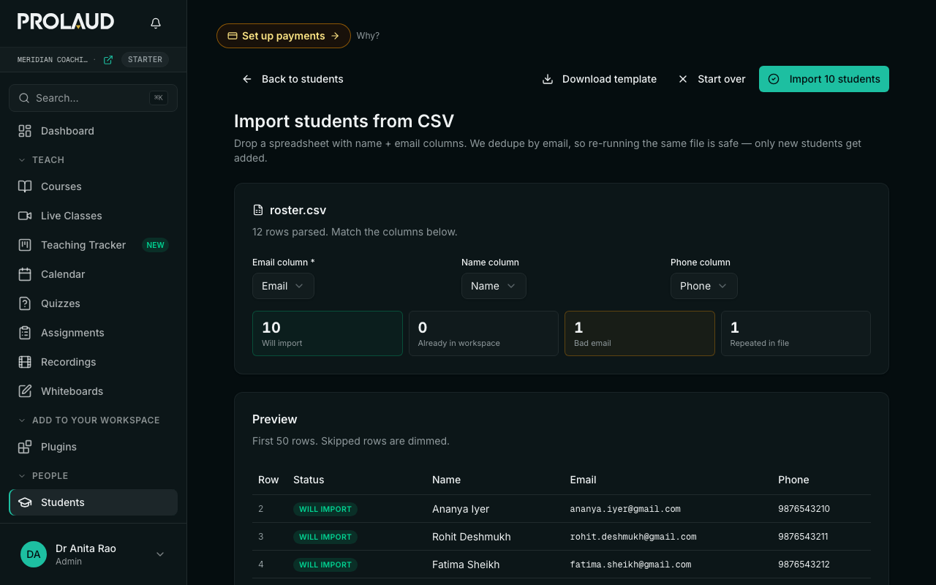Click Download template button
936x585 pixels.
tap(599, 79)
